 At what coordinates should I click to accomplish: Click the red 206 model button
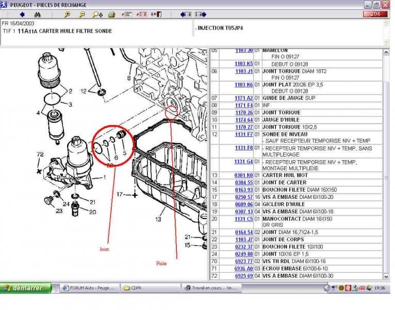pos(375,14)
